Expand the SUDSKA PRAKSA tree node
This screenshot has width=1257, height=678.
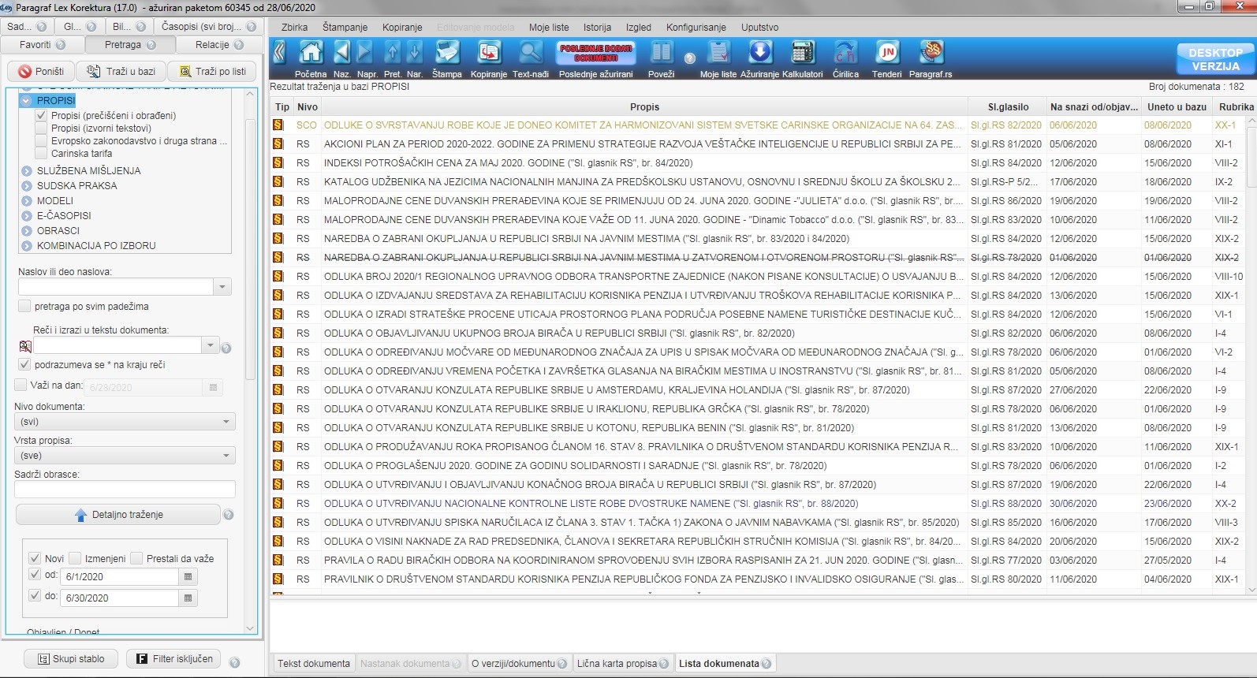(x=27, y=186)
